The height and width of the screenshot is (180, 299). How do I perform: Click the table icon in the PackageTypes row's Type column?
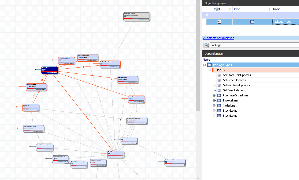coord(252,22)
